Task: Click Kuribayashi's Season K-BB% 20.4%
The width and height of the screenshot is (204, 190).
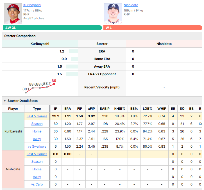Action: pyautogui.click(x=120, y=124)
